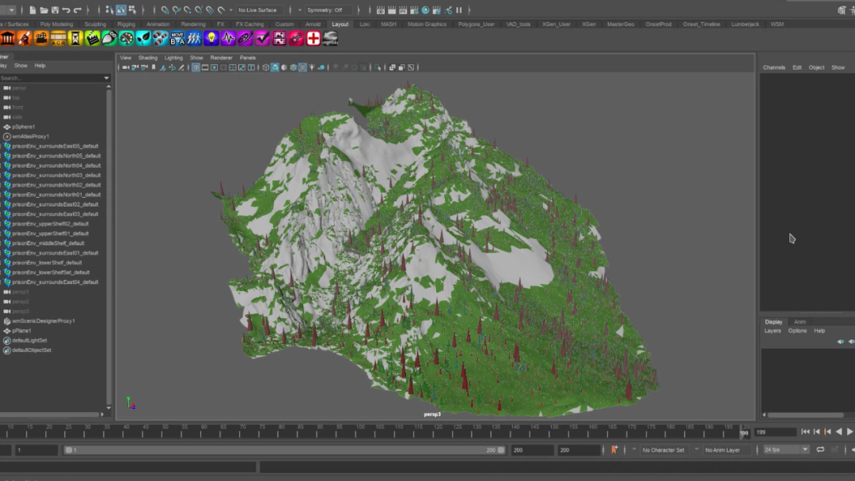Click the orange bookmark icon by range field
855x481 pixels.
(614, 449)
